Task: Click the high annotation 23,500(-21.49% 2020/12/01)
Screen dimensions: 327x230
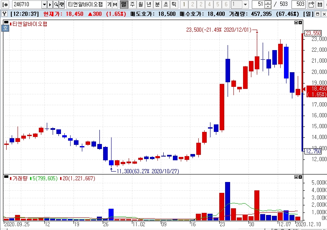Action: pyautogui.click(x=219, y=30)
